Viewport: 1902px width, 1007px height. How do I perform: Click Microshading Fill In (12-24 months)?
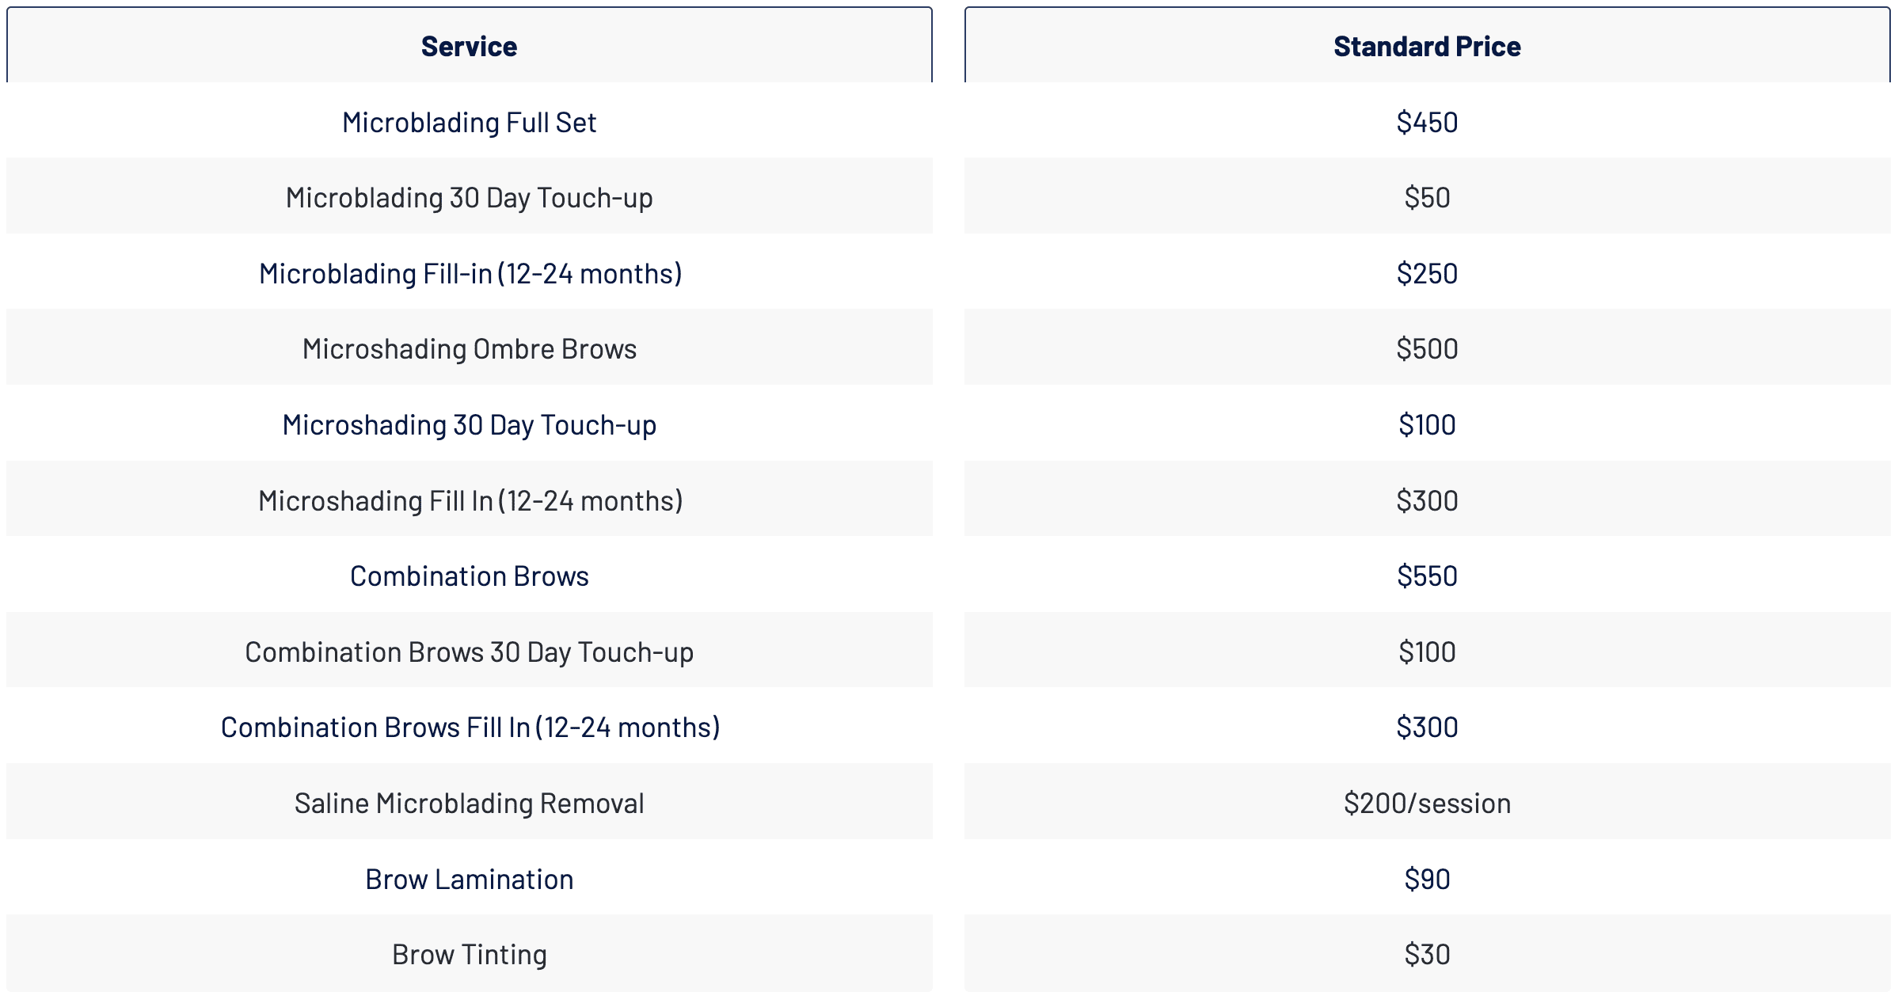(x=470, y=501)
